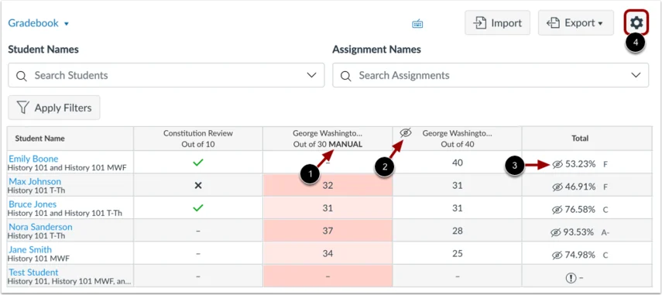Image resolution: width=662 pixels, height=295 pixels.
Task: Select Jane Smith's score 25 cell
Action: tap(458, 253)
